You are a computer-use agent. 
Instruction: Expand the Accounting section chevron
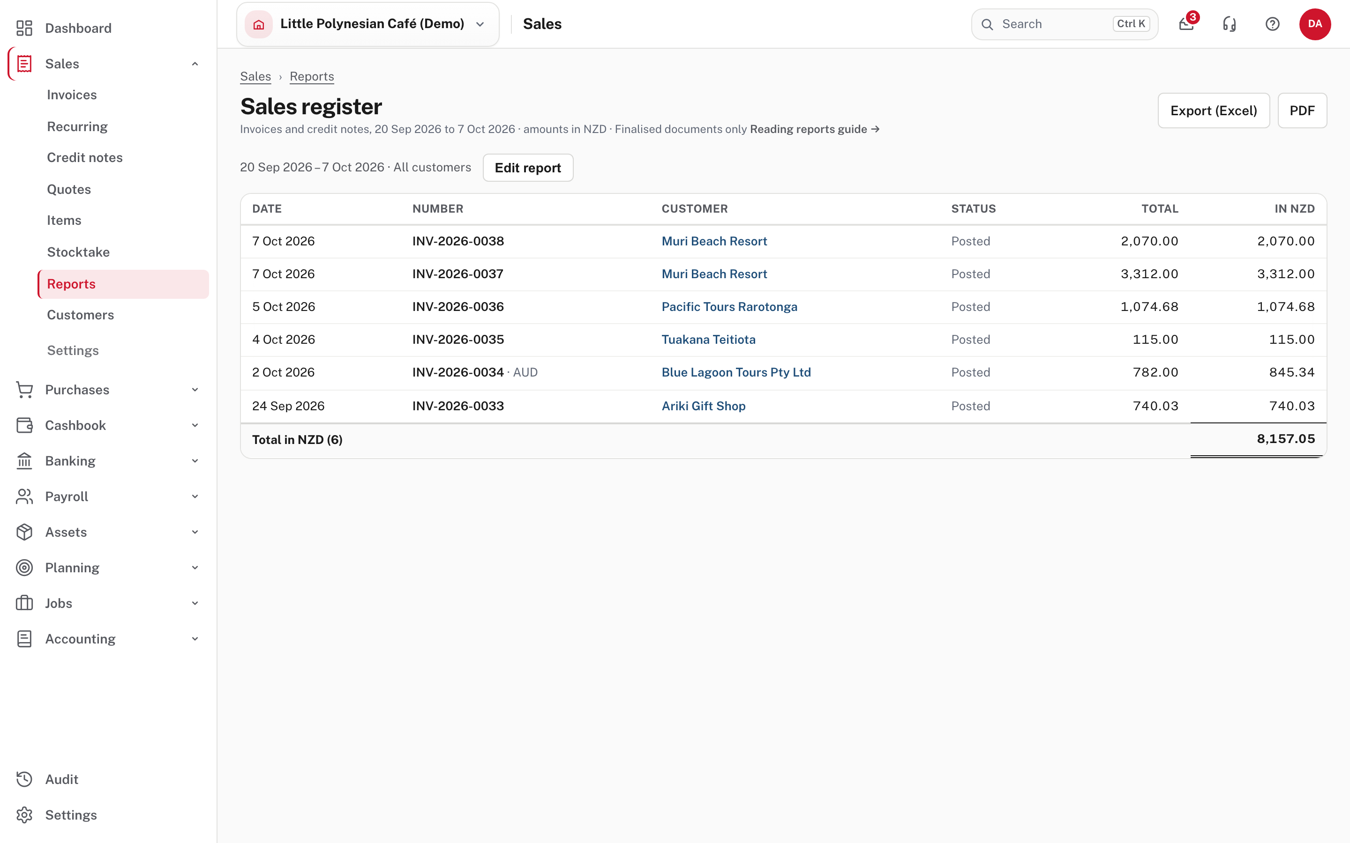[x=195, y=639]
